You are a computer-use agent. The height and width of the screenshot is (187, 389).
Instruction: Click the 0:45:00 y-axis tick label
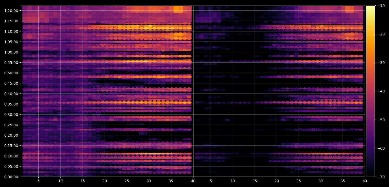click(11, 83)
